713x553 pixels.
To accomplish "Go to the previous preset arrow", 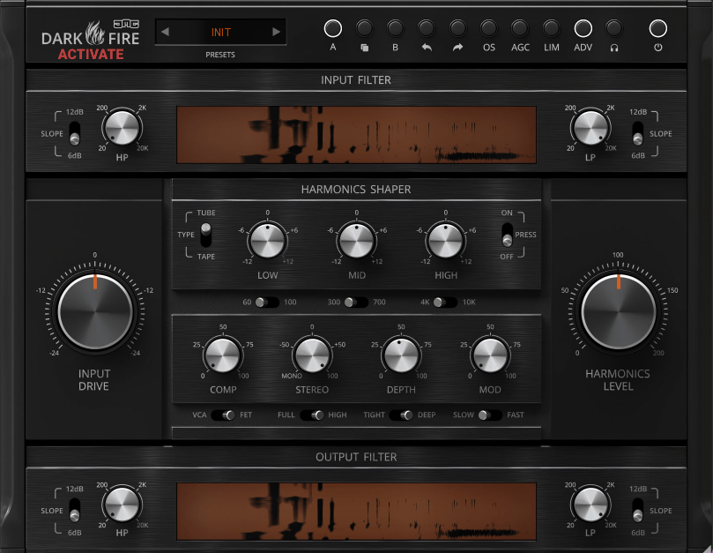I will point(165,33).
